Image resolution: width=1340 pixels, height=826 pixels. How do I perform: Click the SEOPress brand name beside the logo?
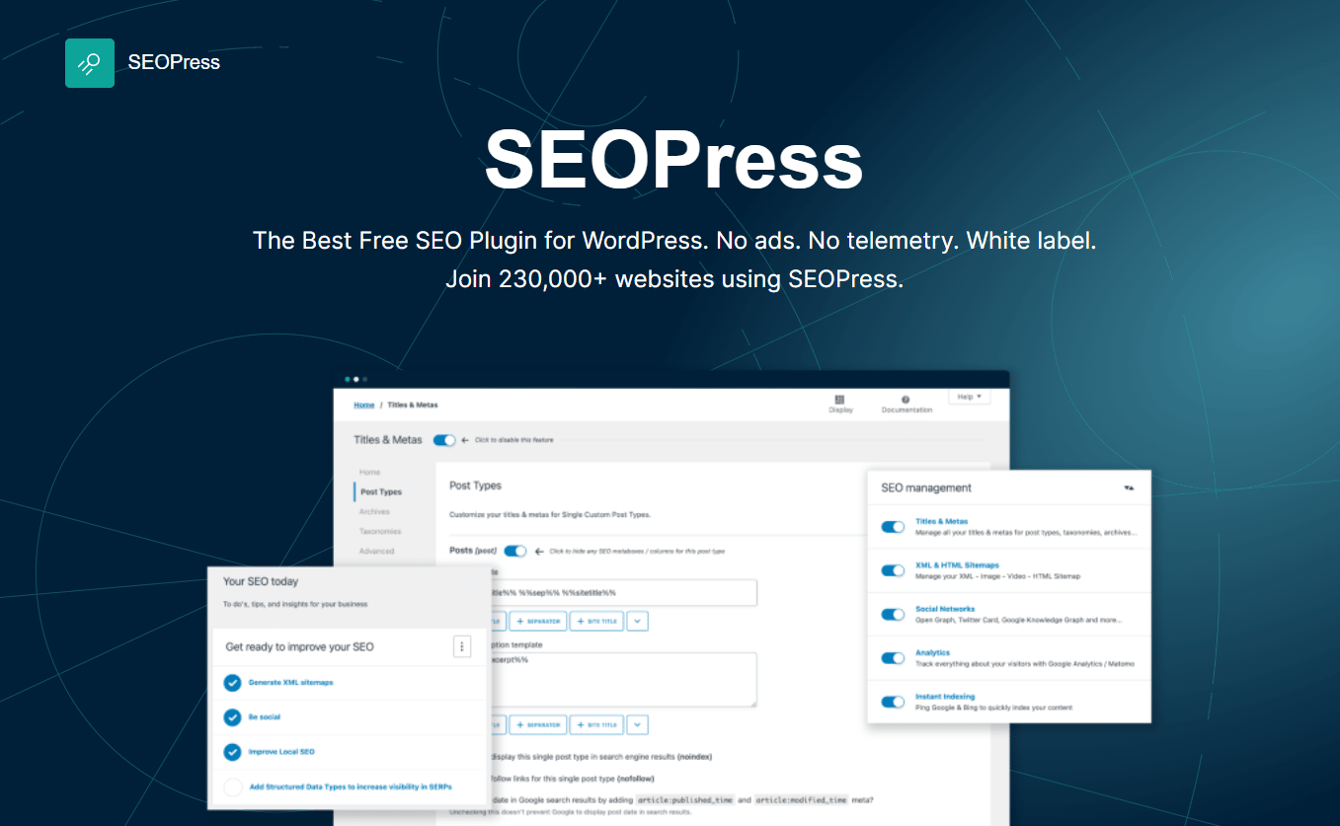tap(174, 62)
